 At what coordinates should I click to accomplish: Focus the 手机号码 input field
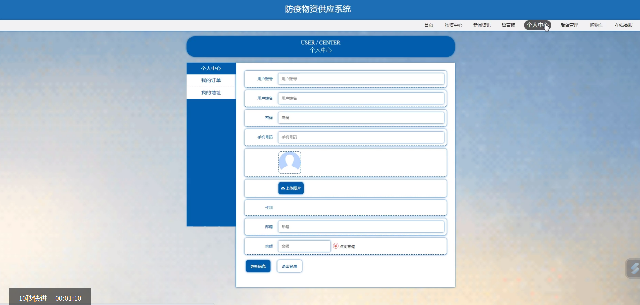coord(361,137)
